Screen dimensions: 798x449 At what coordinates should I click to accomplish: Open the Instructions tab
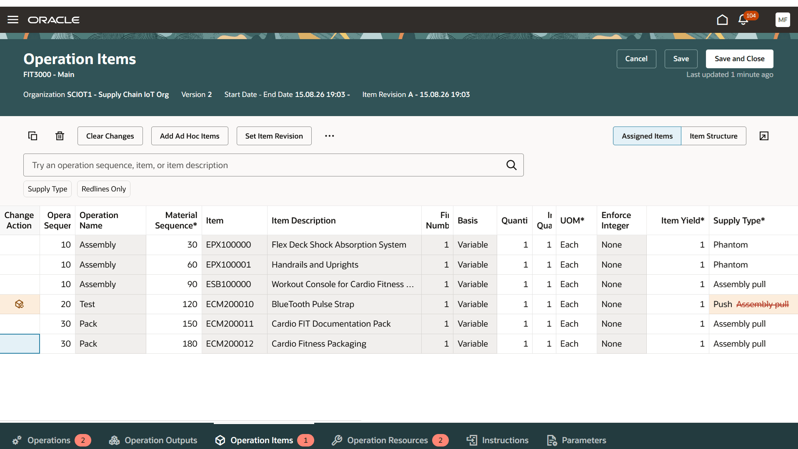(498, 440)
